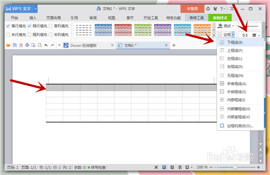This screenshot has height=175, width=270.
Task: Choose 下框线(B) from border menu
Action: 240,42
